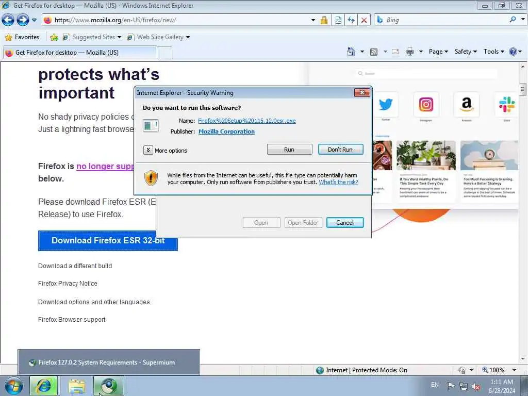Click the red Stop loading icon
This screenshot has width=528, height=396.
click(364, 20)
